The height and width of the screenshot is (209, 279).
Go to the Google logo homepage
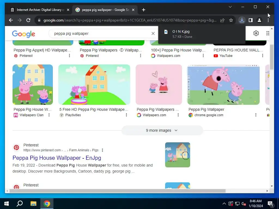[23, 34]
